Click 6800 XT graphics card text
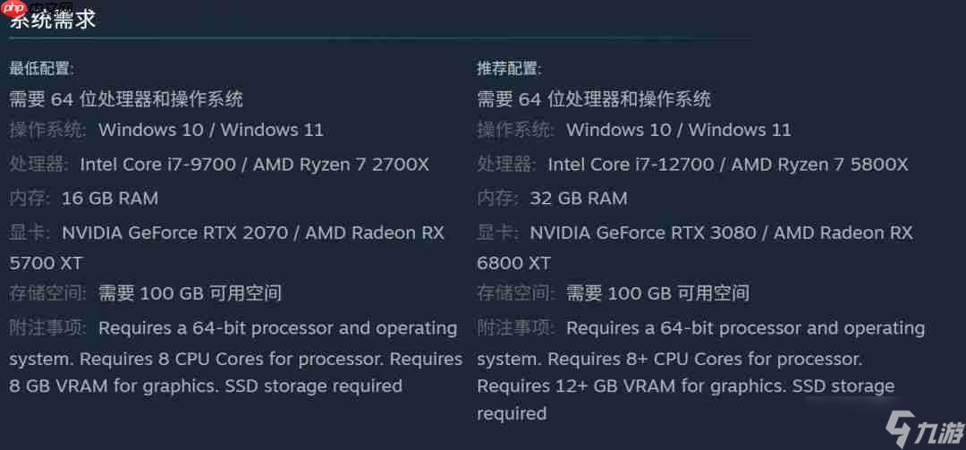This screenshot has width=966, height=450. click(x=513, y=263)
